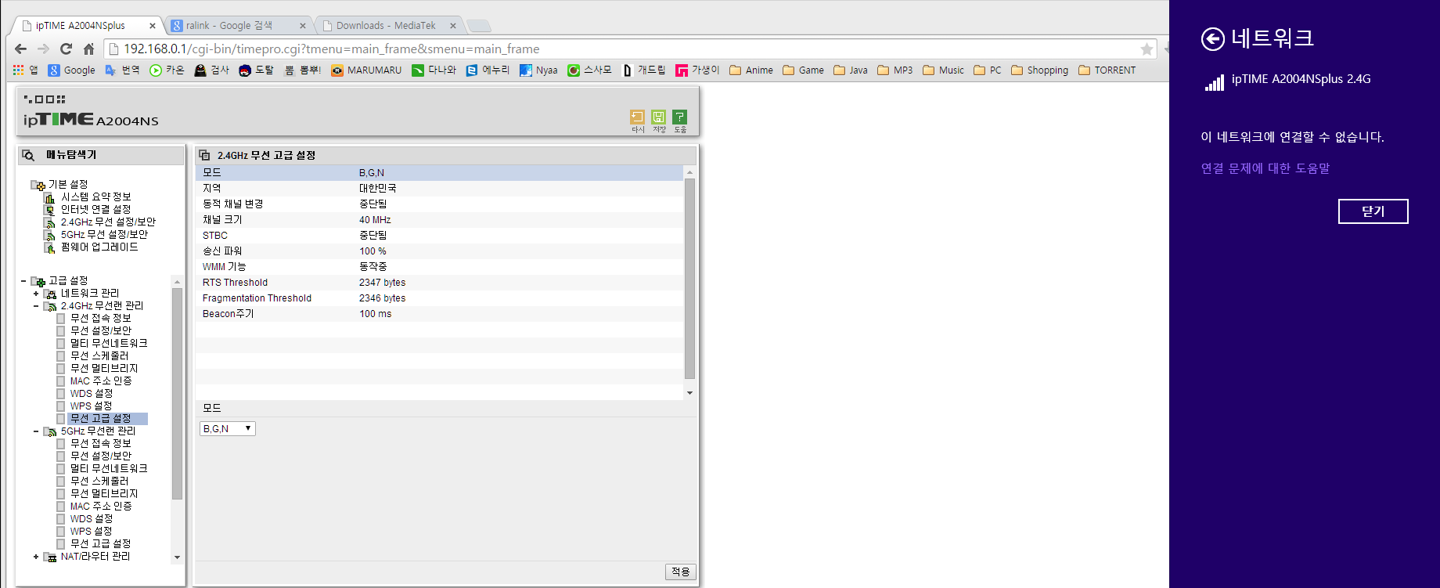
Task: Open the 다나와 bookmark
Action: (434, 70)
